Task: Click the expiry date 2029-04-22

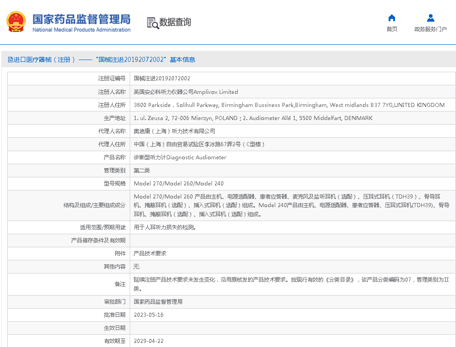Action: coord(148,341)
